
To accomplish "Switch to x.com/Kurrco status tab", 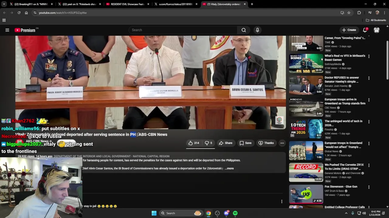I will [x=176, y=4].
